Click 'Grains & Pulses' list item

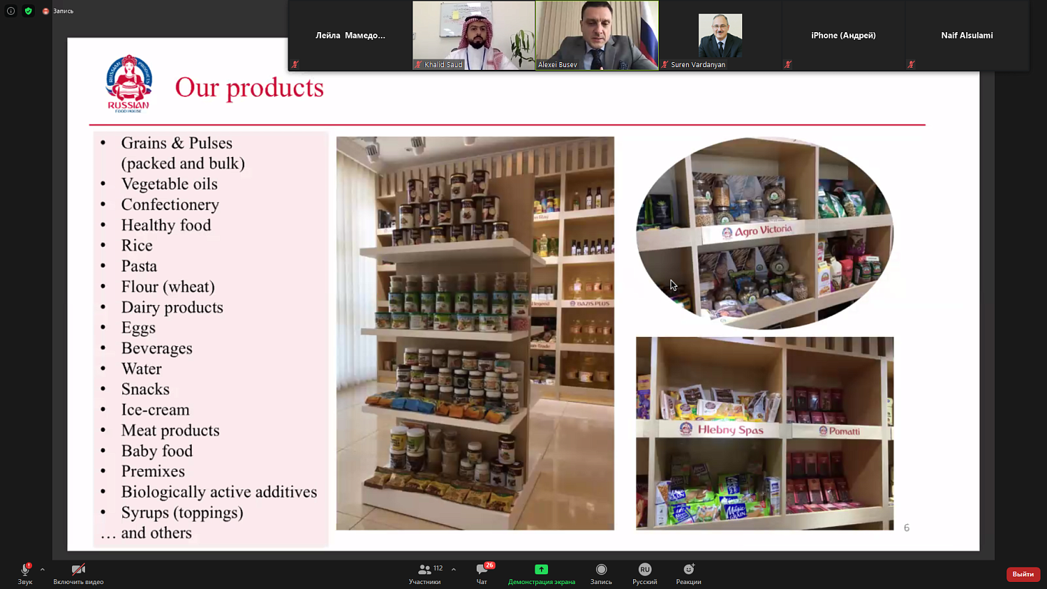coord(177,143)
